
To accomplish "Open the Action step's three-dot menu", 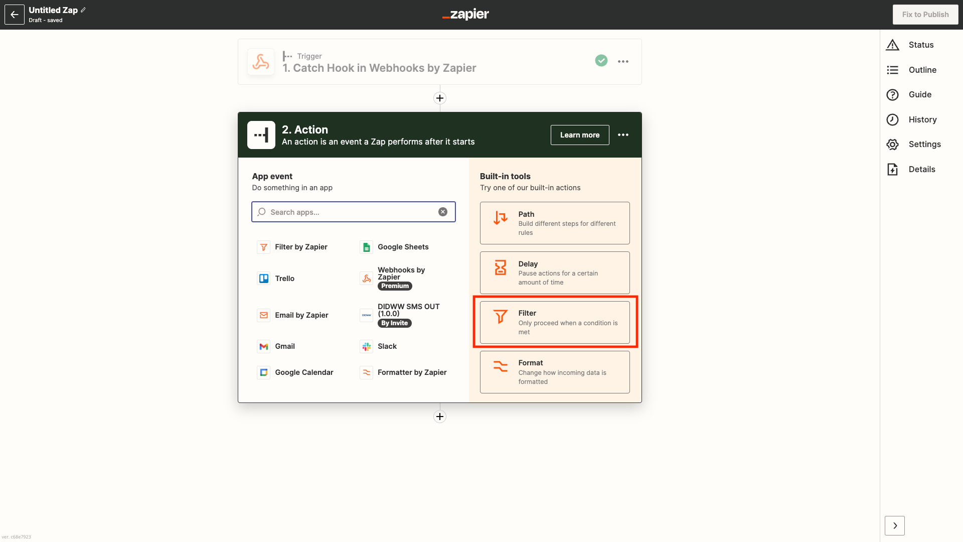I will tap(623, 135).
